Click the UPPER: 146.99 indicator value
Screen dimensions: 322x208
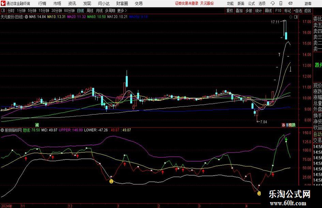71,130
